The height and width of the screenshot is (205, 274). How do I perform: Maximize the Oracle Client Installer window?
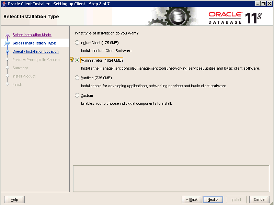[x=264, y=3]
